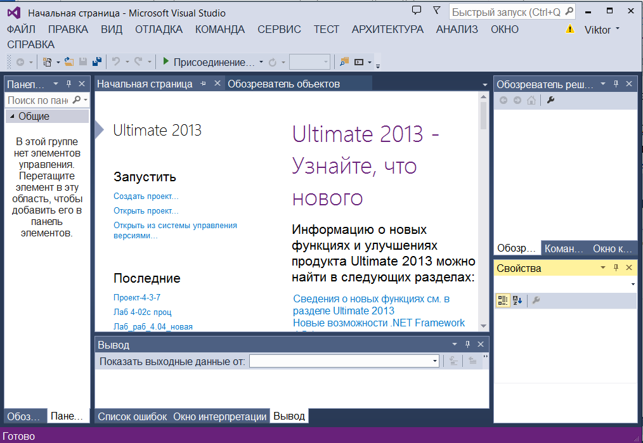Toggle auto-hide pin on Вывод panel
This screenshot has height=443, width=643.
[x=467, y=344]
